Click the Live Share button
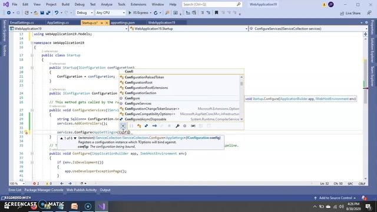The image size is (377, 212). pyautogui.click(x=350, y=13)
